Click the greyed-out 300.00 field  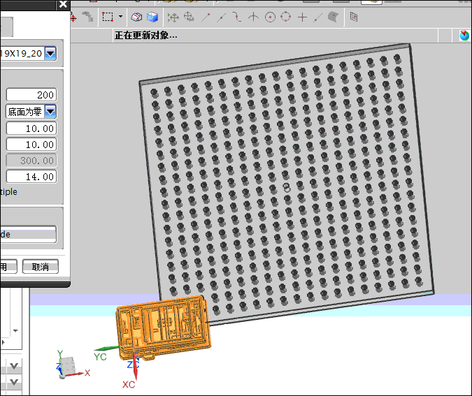click(31, 161)
